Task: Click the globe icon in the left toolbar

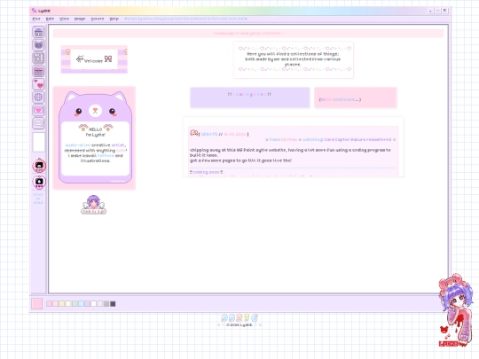Action: tap(38, 98)
